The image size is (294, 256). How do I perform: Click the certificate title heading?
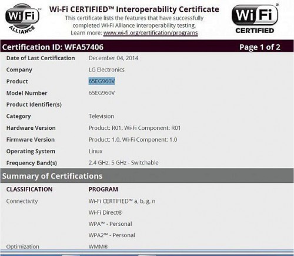click(134, 9)
